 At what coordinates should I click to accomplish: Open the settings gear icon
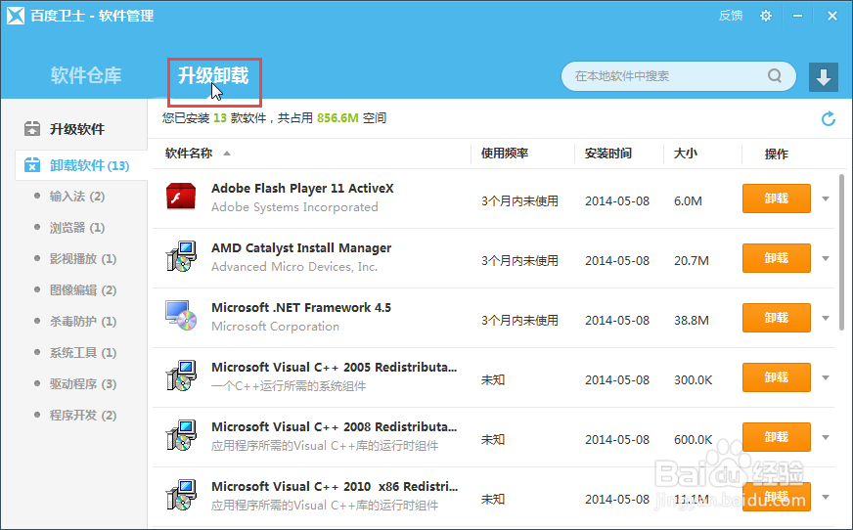765,16
